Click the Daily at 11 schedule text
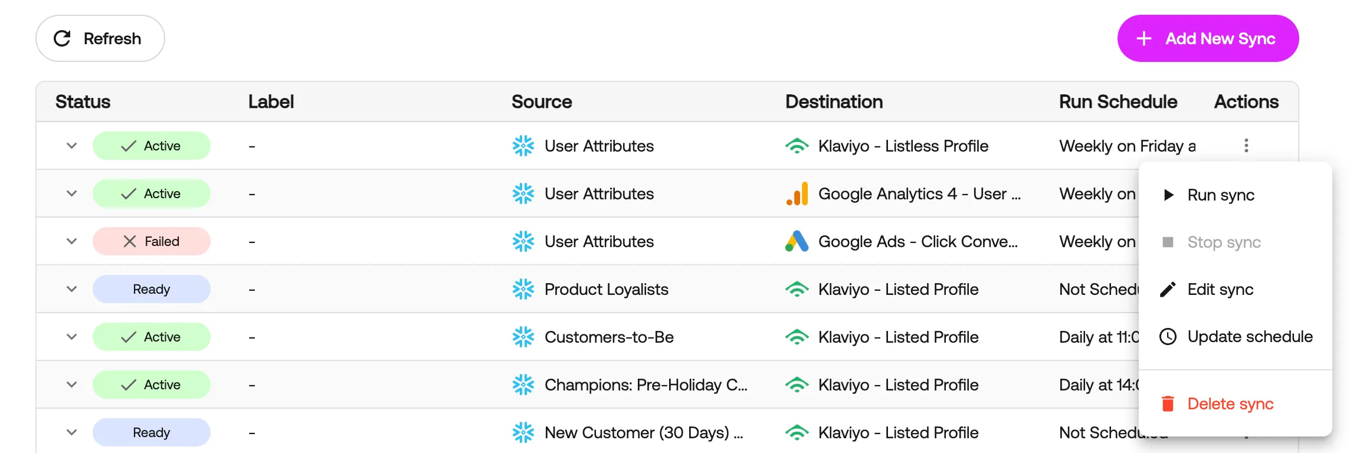Viewport: 1350px width, 453px height. click(1099, 337)
